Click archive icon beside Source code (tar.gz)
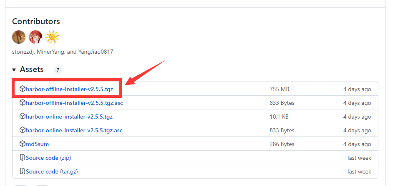This screenshot has height=186, width=403. [23, 171]
